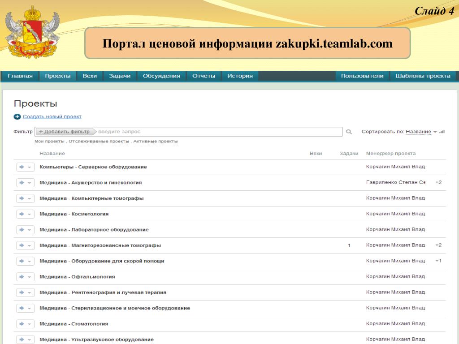459x344 pixels.
Task: Open project Медицина - Магниторезонансные томографы
Action: (x=100, y=245)
